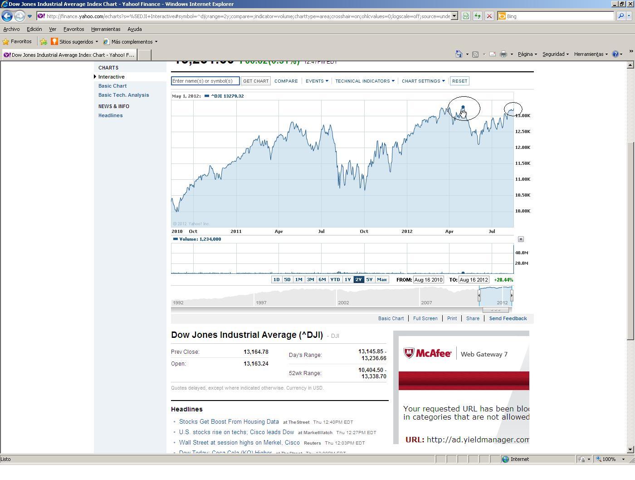Open the Edición menu
The height and width of the screenshot is (480, 635).
(x=34, y=29)
